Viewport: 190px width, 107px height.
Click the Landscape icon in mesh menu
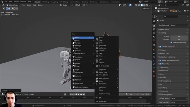coord(97,101)
